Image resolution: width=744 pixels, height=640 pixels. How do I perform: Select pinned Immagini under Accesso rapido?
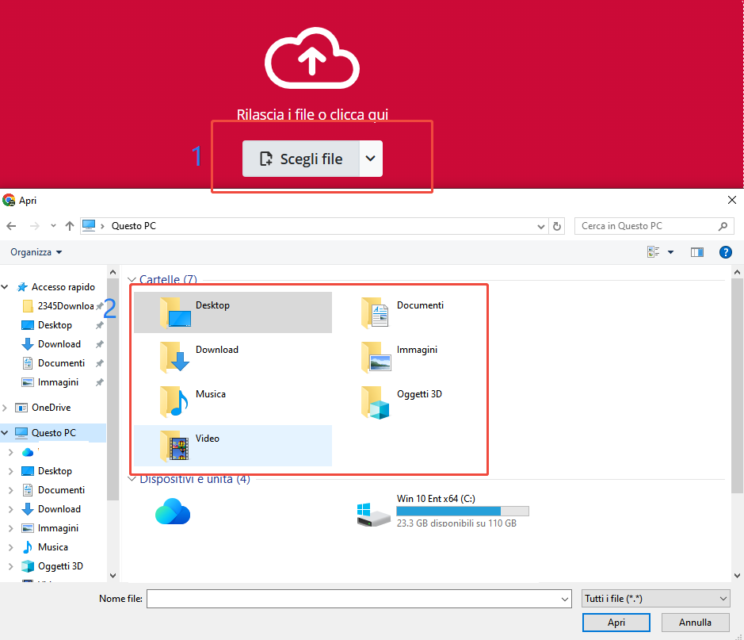click(58, 382)
